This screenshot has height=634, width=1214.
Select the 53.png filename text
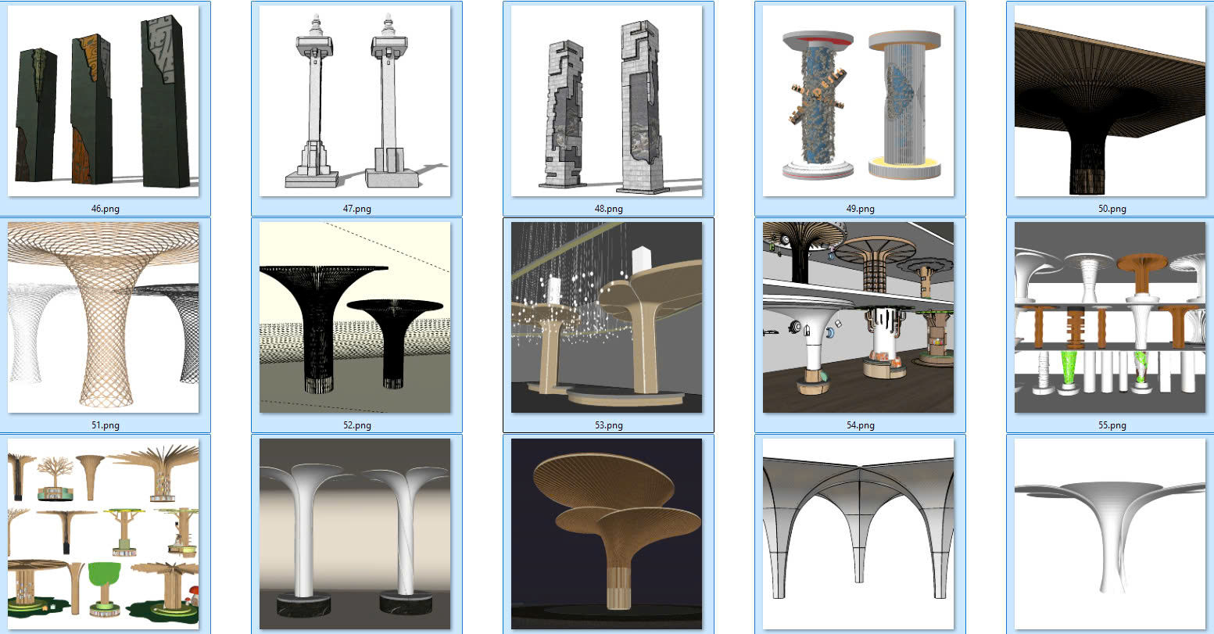click(608, 425)
